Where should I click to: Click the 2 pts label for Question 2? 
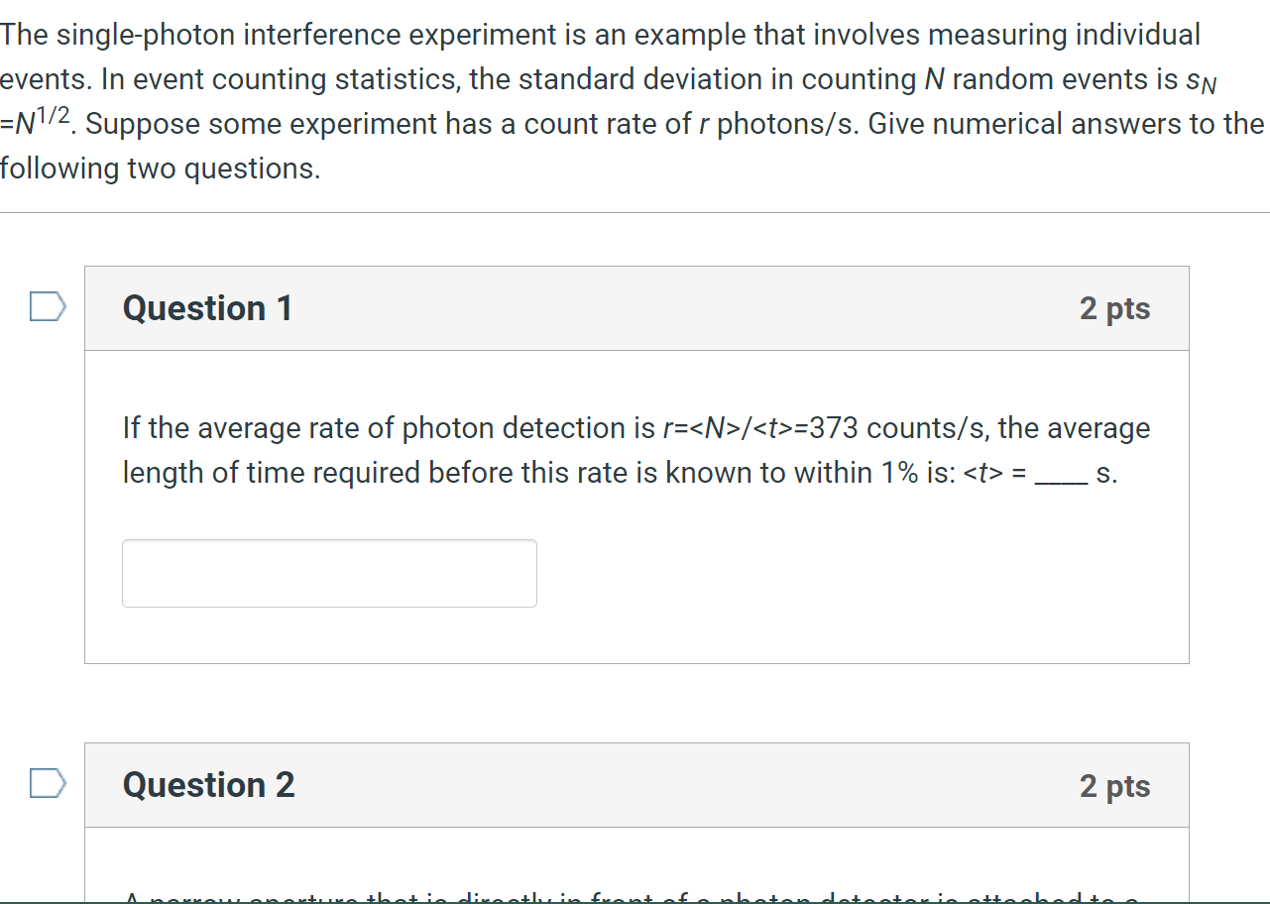1115,785
